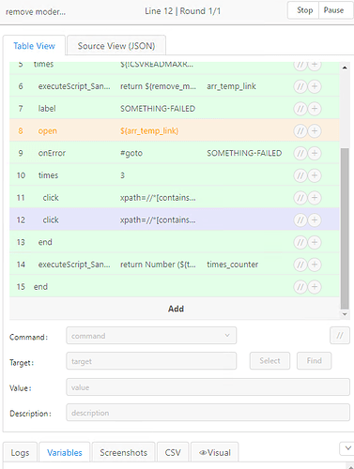Open the Variables tab

pos(65,452)
